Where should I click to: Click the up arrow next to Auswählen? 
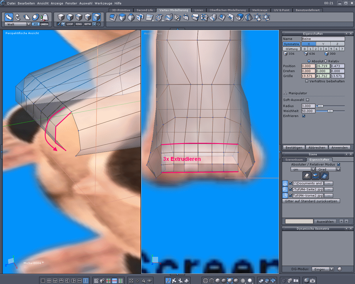pyautogui.click(x=346, y=222)
